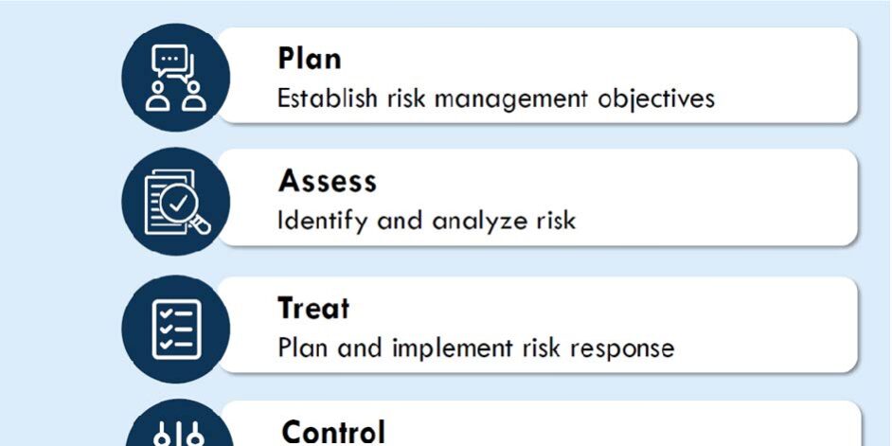Click 'Plan and implement risk response' text
Image resolution: width=892 pixels, height=446 pixels.
[x=475, y=348]
